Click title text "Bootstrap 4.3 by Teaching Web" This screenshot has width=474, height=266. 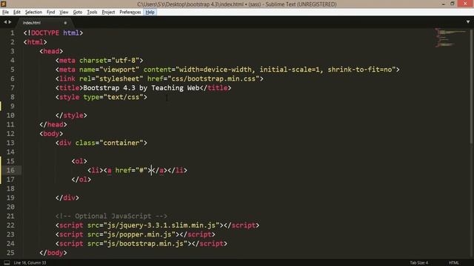141,88
